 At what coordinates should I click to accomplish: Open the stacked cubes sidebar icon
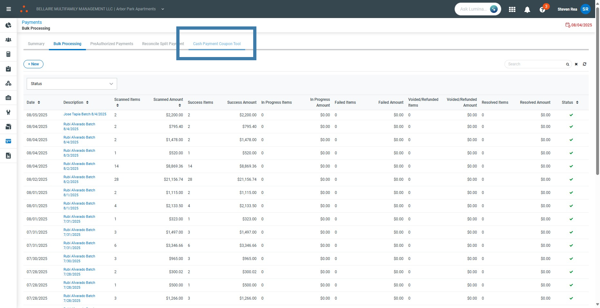8,83
